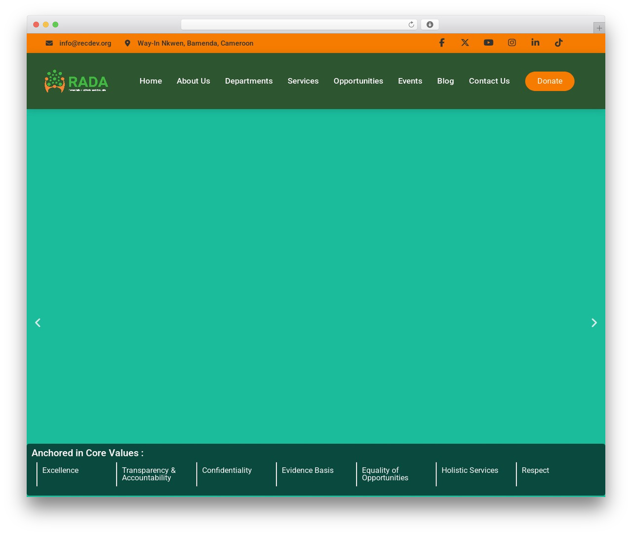This screenshot has width=632, height=535.
Task: Open the Instagram social icon
Action: (512, 42)
